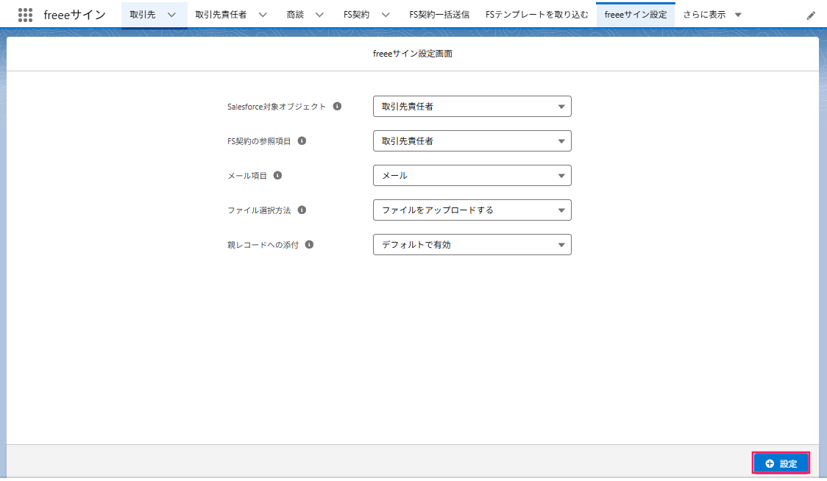Open the さらに表示 more tabs menu
827x481 pixels.
[712, 15]
